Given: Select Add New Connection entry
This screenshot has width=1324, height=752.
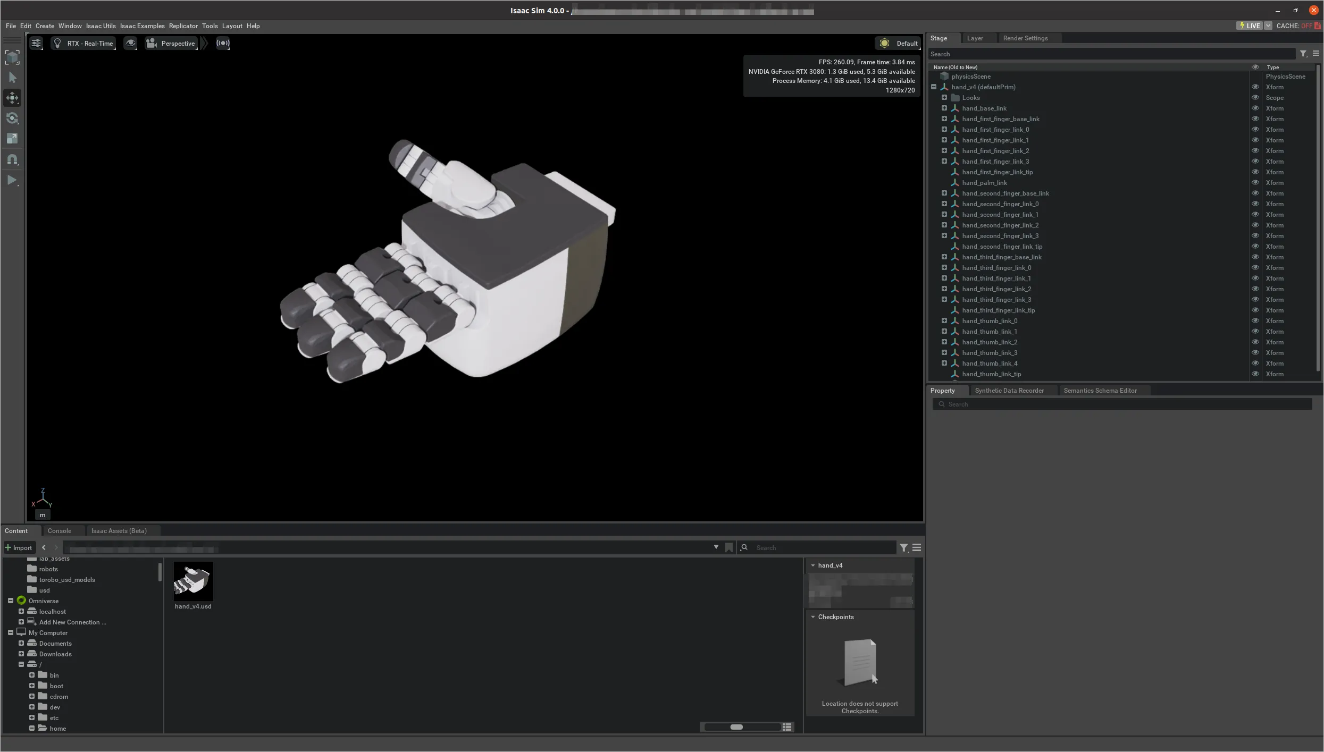Looking at the screenshot, I should pyautogui.click(x=72, y=622).
